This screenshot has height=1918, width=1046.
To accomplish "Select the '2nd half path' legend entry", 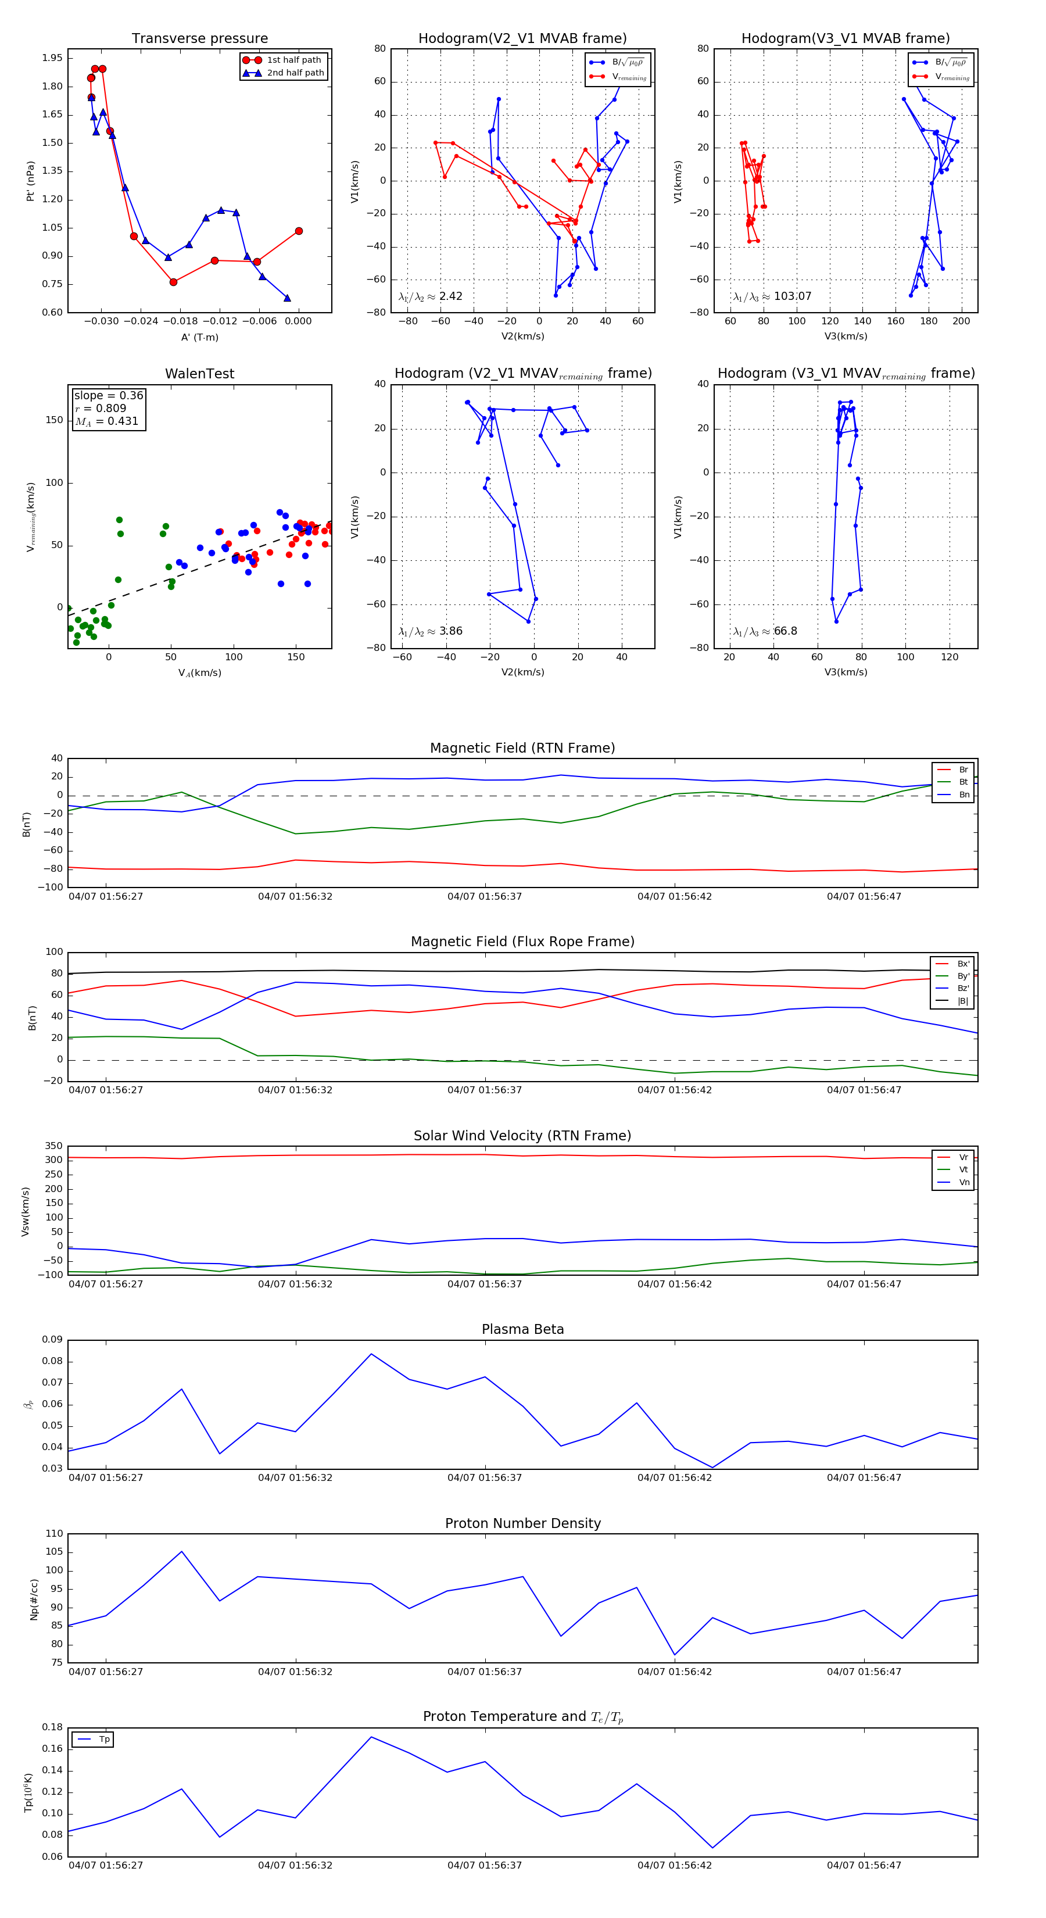I will click(x=283, y=73).
